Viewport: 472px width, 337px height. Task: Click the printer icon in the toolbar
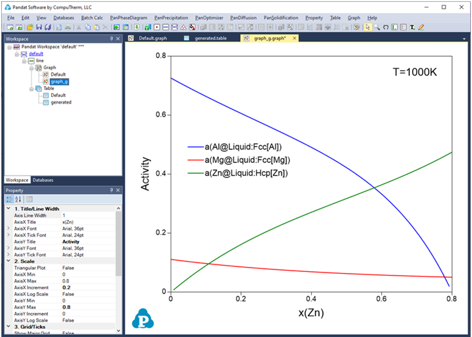pos(68,27)
